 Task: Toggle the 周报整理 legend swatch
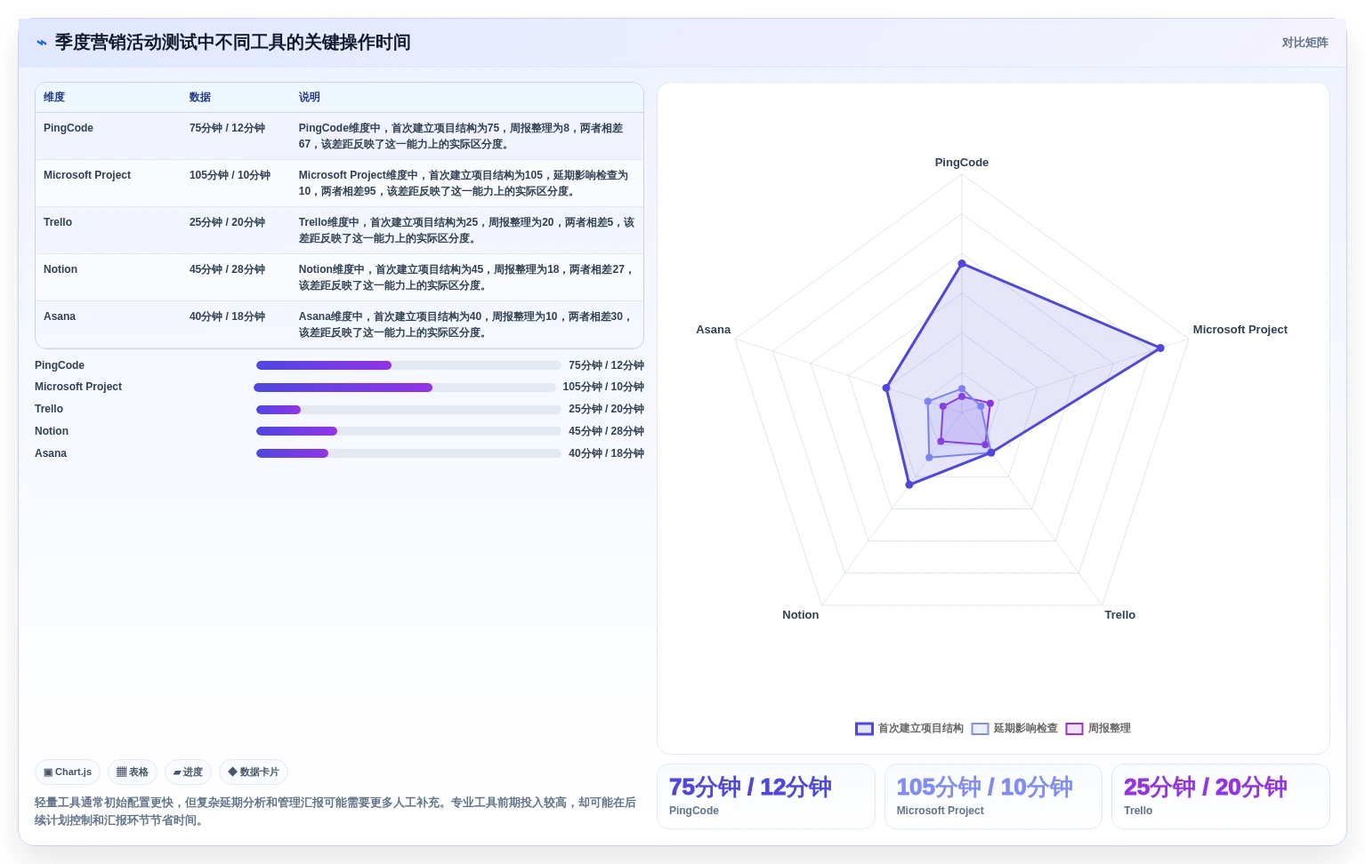click(1074, 729)
